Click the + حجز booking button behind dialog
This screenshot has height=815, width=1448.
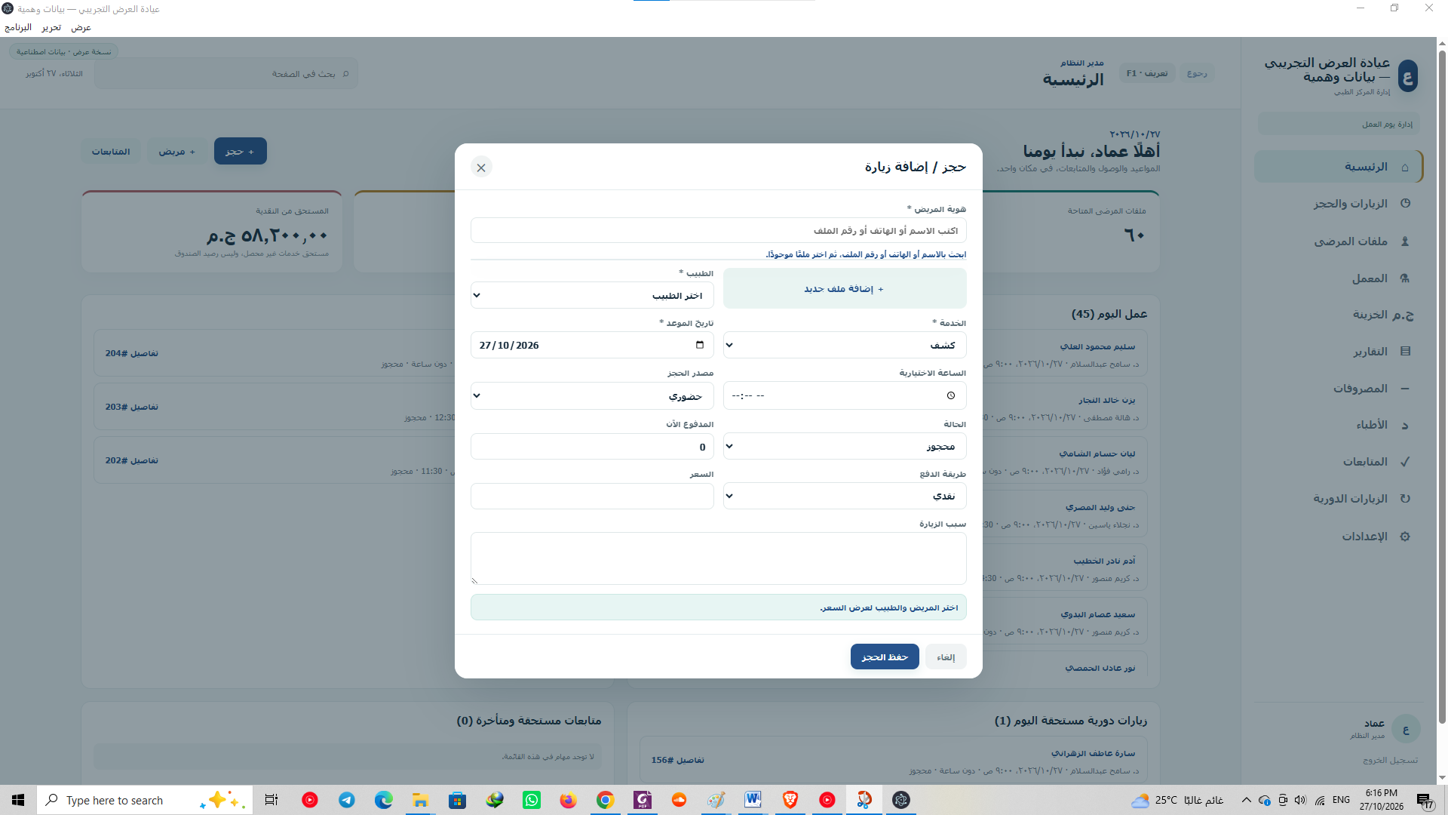point(240,151)
